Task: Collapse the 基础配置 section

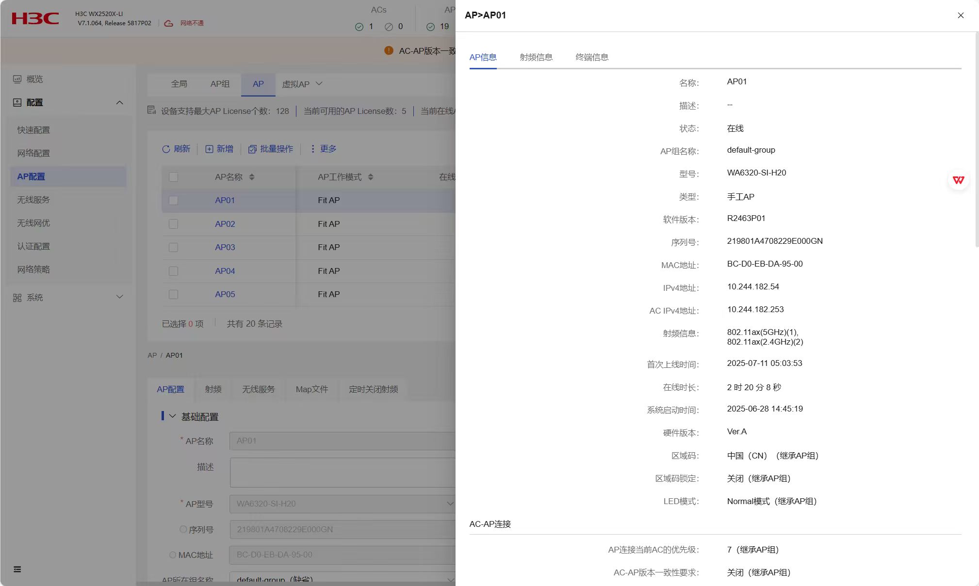Action: 172,416
